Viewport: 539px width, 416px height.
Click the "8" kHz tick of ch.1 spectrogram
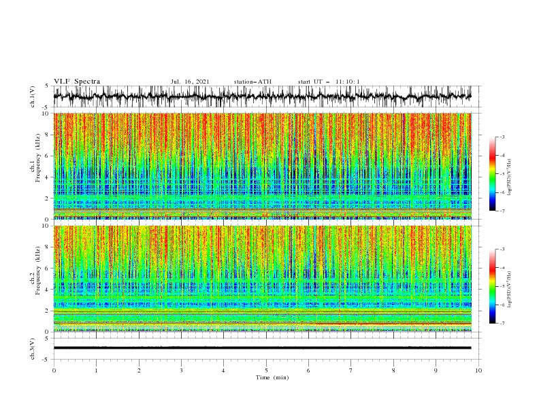pos(47,135)
